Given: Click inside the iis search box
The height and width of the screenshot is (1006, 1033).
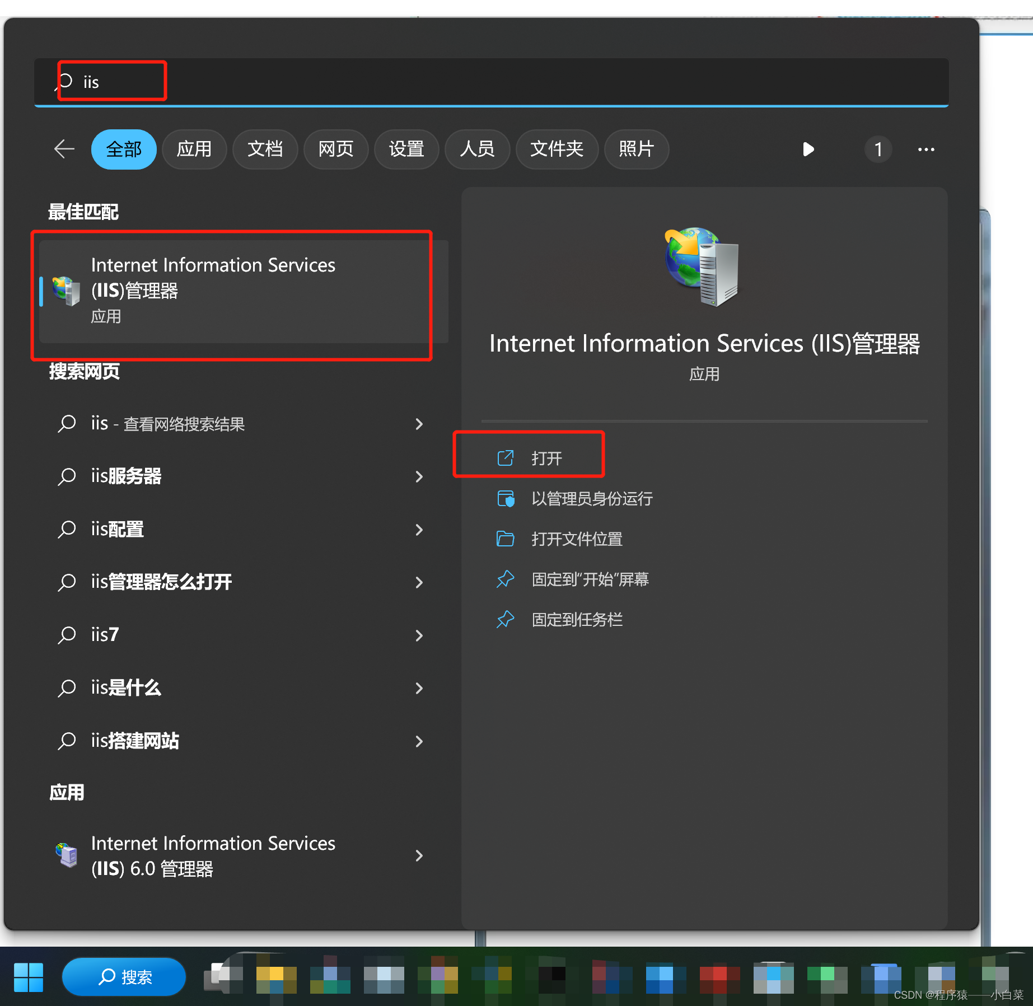Looking at the screenshot, I should click(x=491, y=82).
